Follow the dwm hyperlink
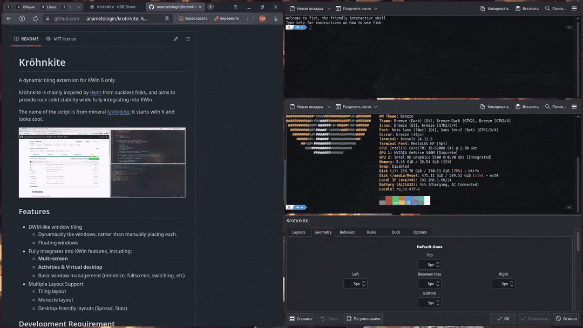 [x=96, y=92]
